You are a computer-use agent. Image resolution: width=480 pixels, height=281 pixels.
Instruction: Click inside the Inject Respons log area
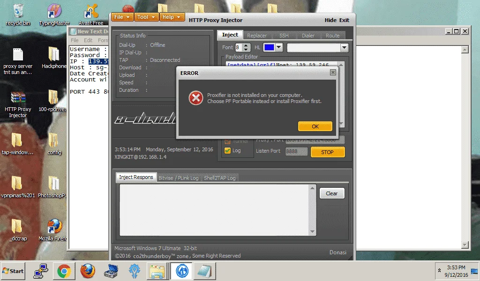214,210
